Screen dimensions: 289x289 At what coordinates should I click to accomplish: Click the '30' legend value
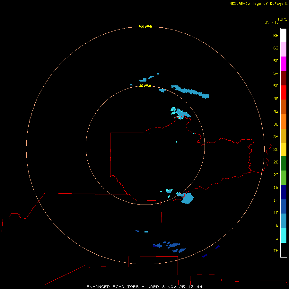pyautogui.click(x=276, y=149)
